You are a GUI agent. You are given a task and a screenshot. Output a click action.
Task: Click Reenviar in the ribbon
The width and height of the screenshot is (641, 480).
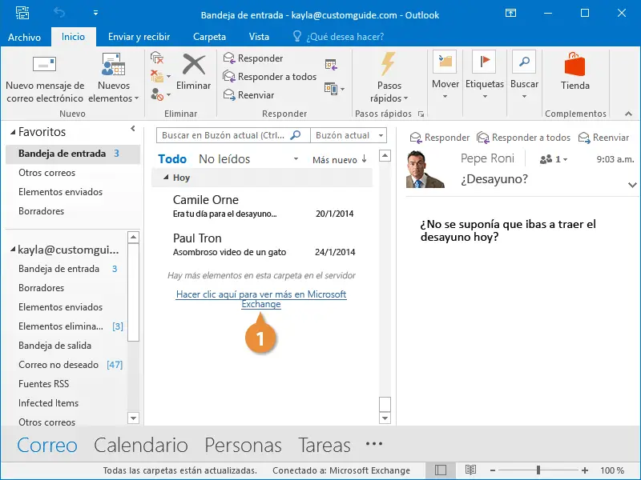click(248, 94)
